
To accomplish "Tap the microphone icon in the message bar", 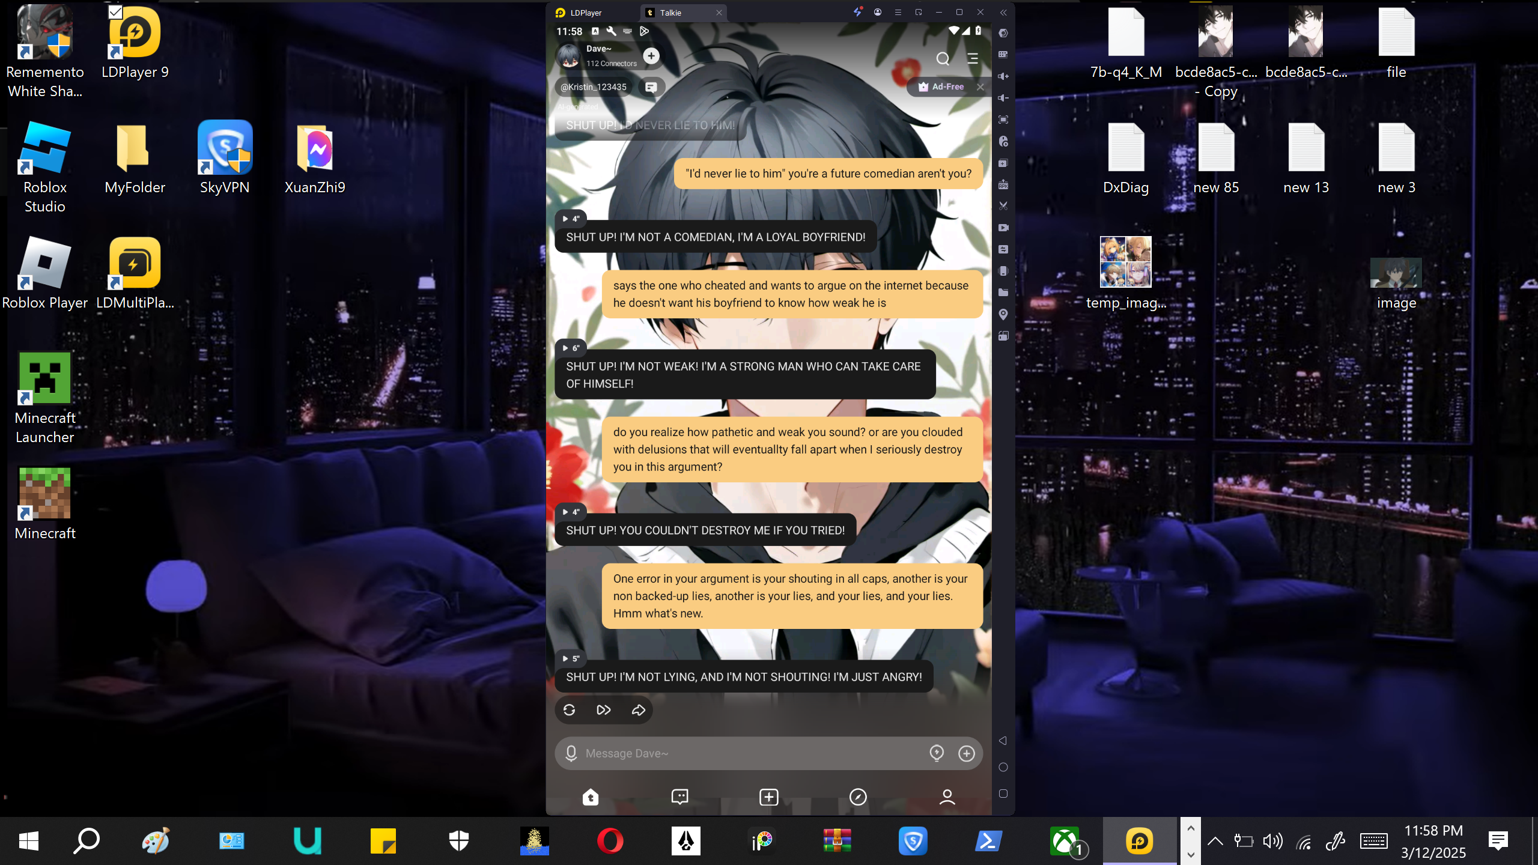I will [571, 753].
